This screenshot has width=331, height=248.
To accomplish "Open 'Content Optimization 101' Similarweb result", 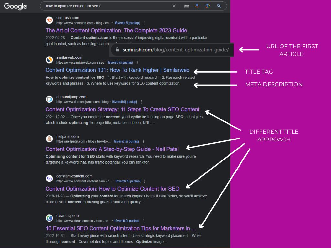I will (x=118, y=70).
